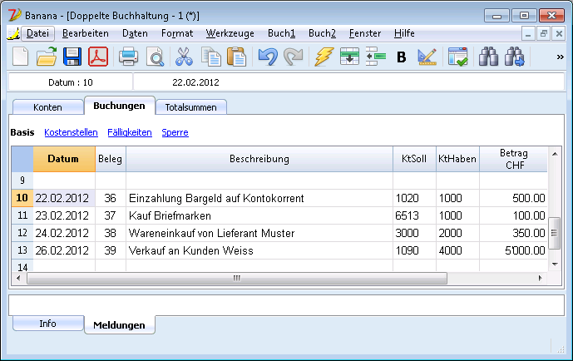Copy using the two-pages icon

[x=211, y=57]
